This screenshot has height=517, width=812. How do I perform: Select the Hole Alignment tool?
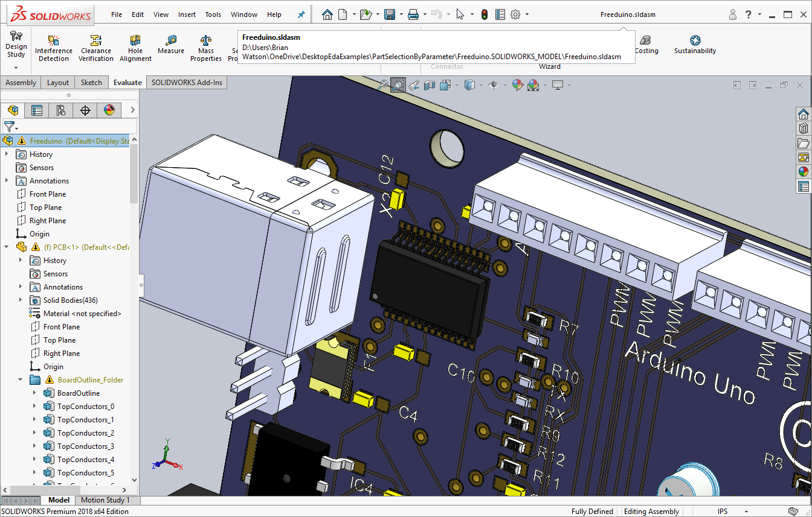click(x=135, y=47)
